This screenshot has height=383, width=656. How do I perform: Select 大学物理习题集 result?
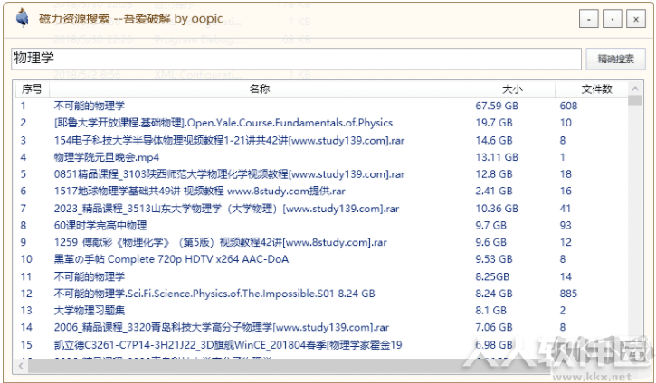tap(89, 311)
